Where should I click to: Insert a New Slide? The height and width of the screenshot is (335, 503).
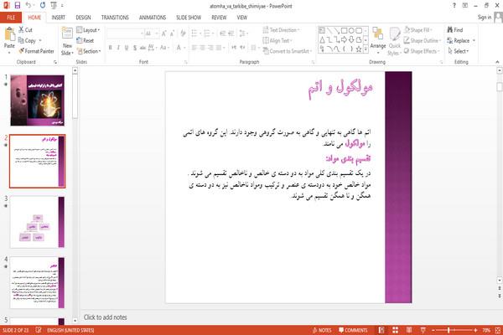click(x=67, y=41)
